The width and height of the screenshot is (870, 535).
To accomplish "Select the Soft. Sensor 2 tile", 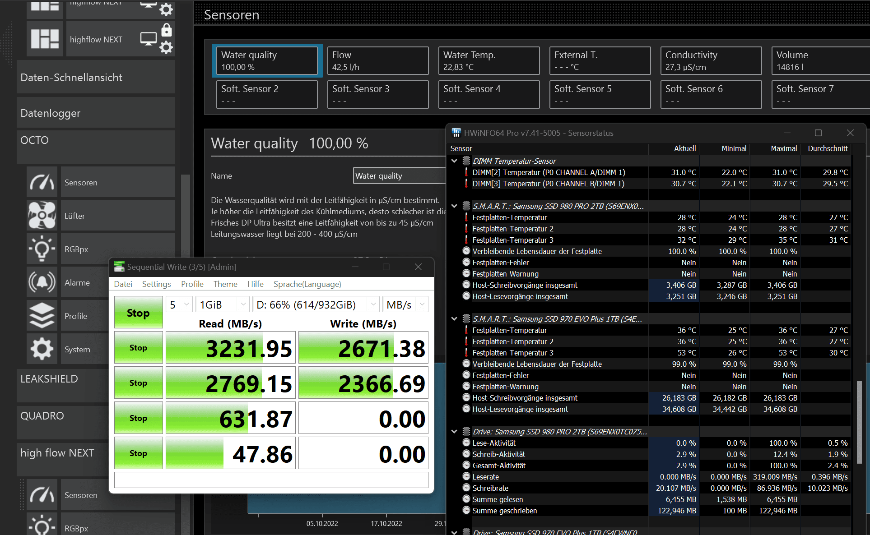I will (x=267, y=94).
